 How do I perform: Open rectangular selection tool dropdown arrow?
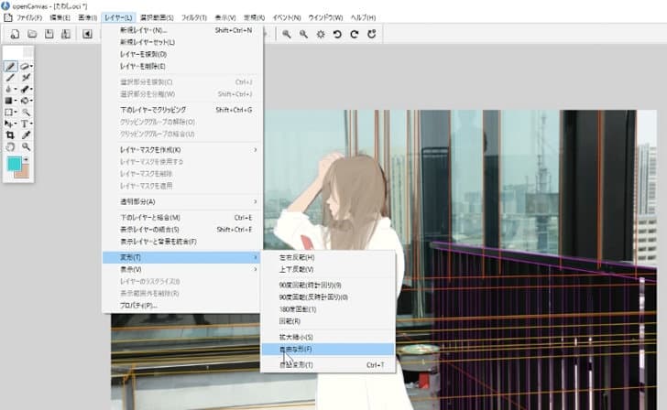coord(16,113)
